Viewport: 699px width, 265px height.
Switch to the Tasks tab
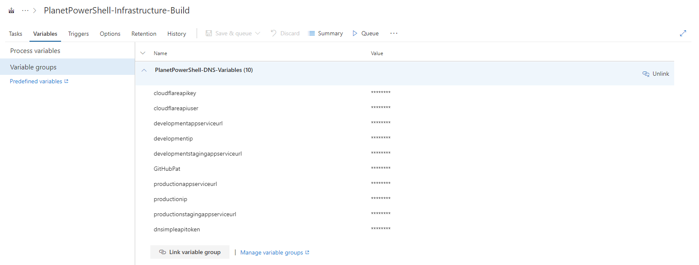[16, 34]
